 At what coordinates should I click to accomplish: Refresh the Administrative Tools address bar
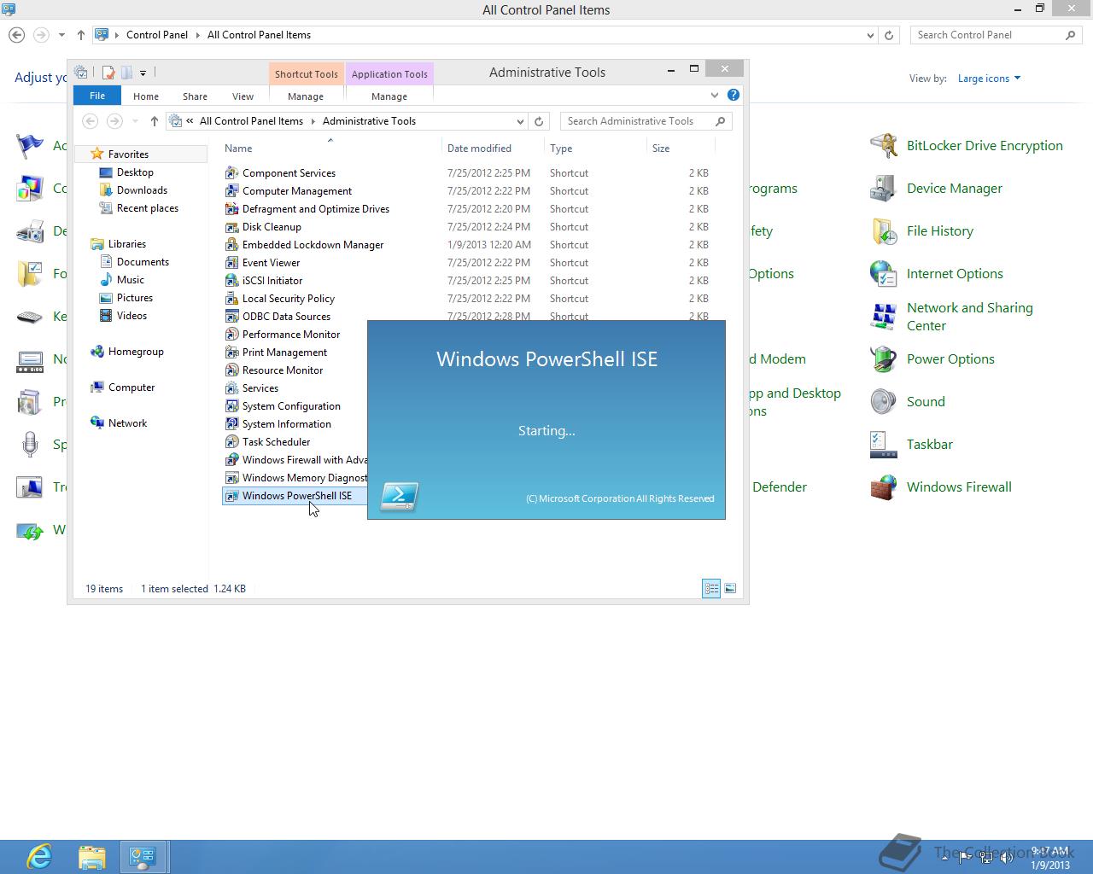click(539, 121)
